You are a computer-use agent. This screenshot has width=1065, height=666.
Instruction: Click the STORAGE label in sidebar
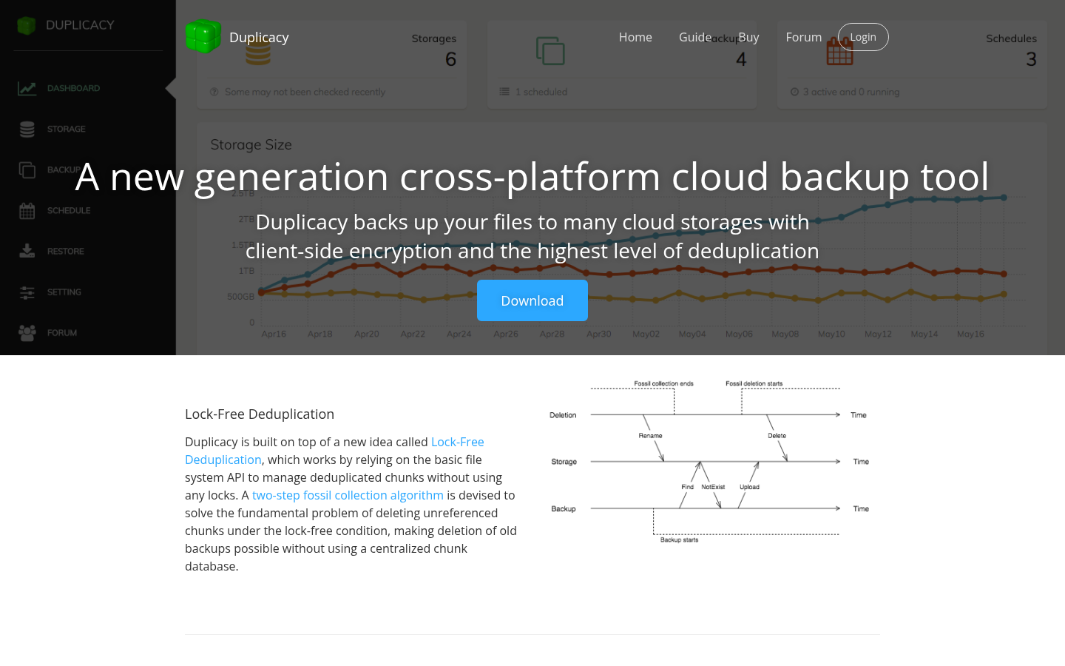coord(67,129)
